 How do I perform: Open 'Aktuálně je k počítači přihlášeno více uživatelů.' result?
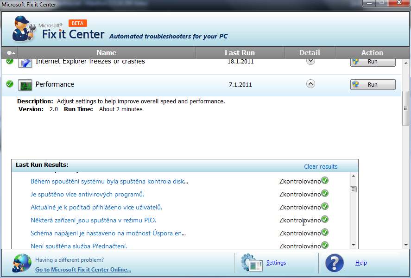coord(96,207)
